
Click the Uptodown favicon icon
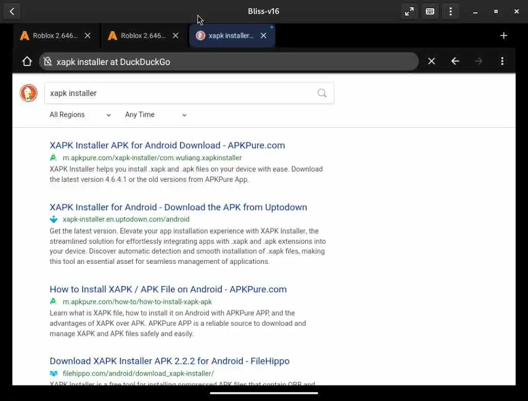[54, 219]
